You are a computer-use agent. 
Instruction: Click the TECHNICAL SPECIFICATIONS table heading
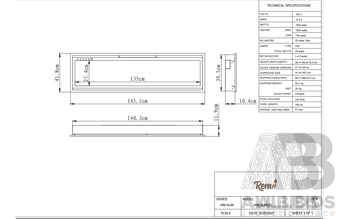(x=289, y=6)
